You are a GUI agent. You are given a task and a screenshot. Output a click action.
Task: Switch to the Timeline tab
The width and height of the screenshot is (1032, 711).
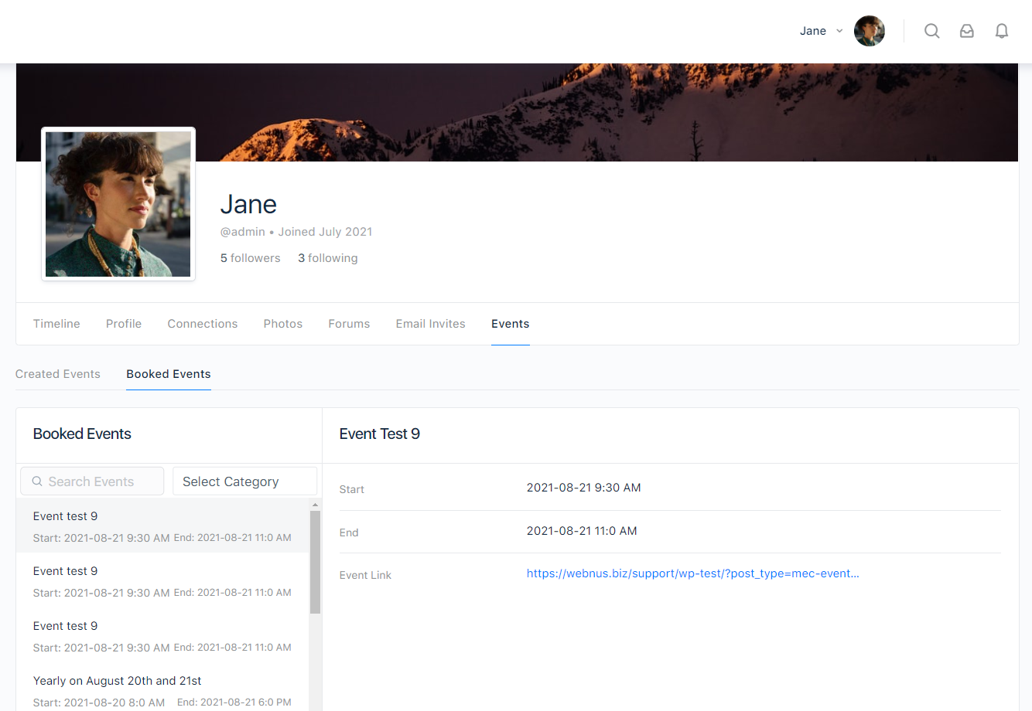56,324
